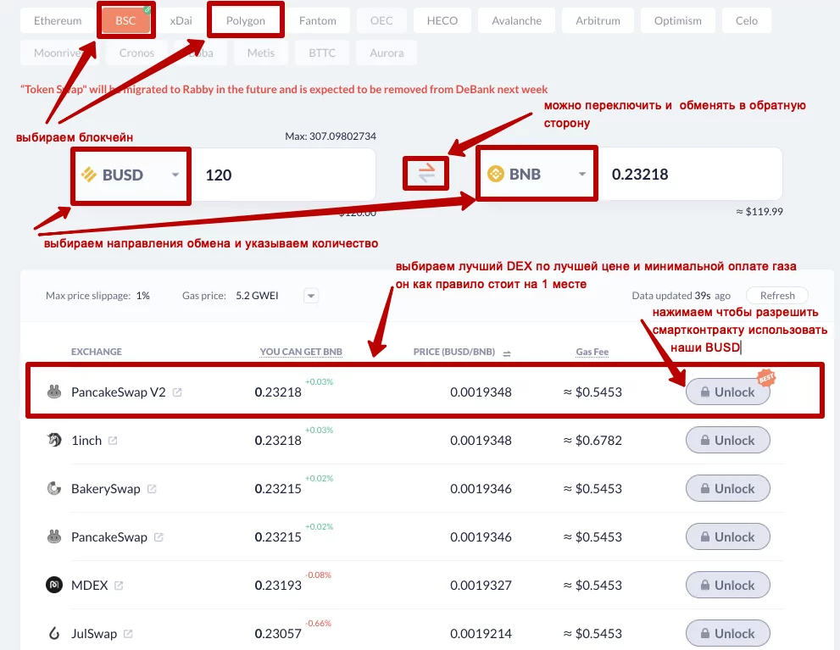Open PancakeSwap external link icon
840x650 pixels.
coord(159,537)
